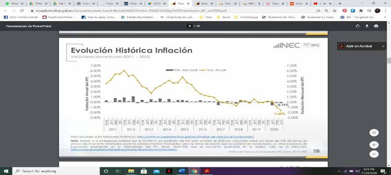Download the PDF file
The image size is (391, 175).
(367, 26)
